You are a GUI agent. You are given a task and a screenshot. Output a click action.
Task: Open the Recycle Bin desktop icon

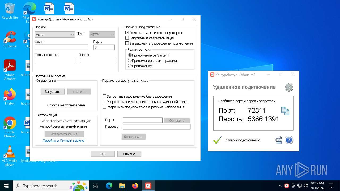[x=10, y=11]
